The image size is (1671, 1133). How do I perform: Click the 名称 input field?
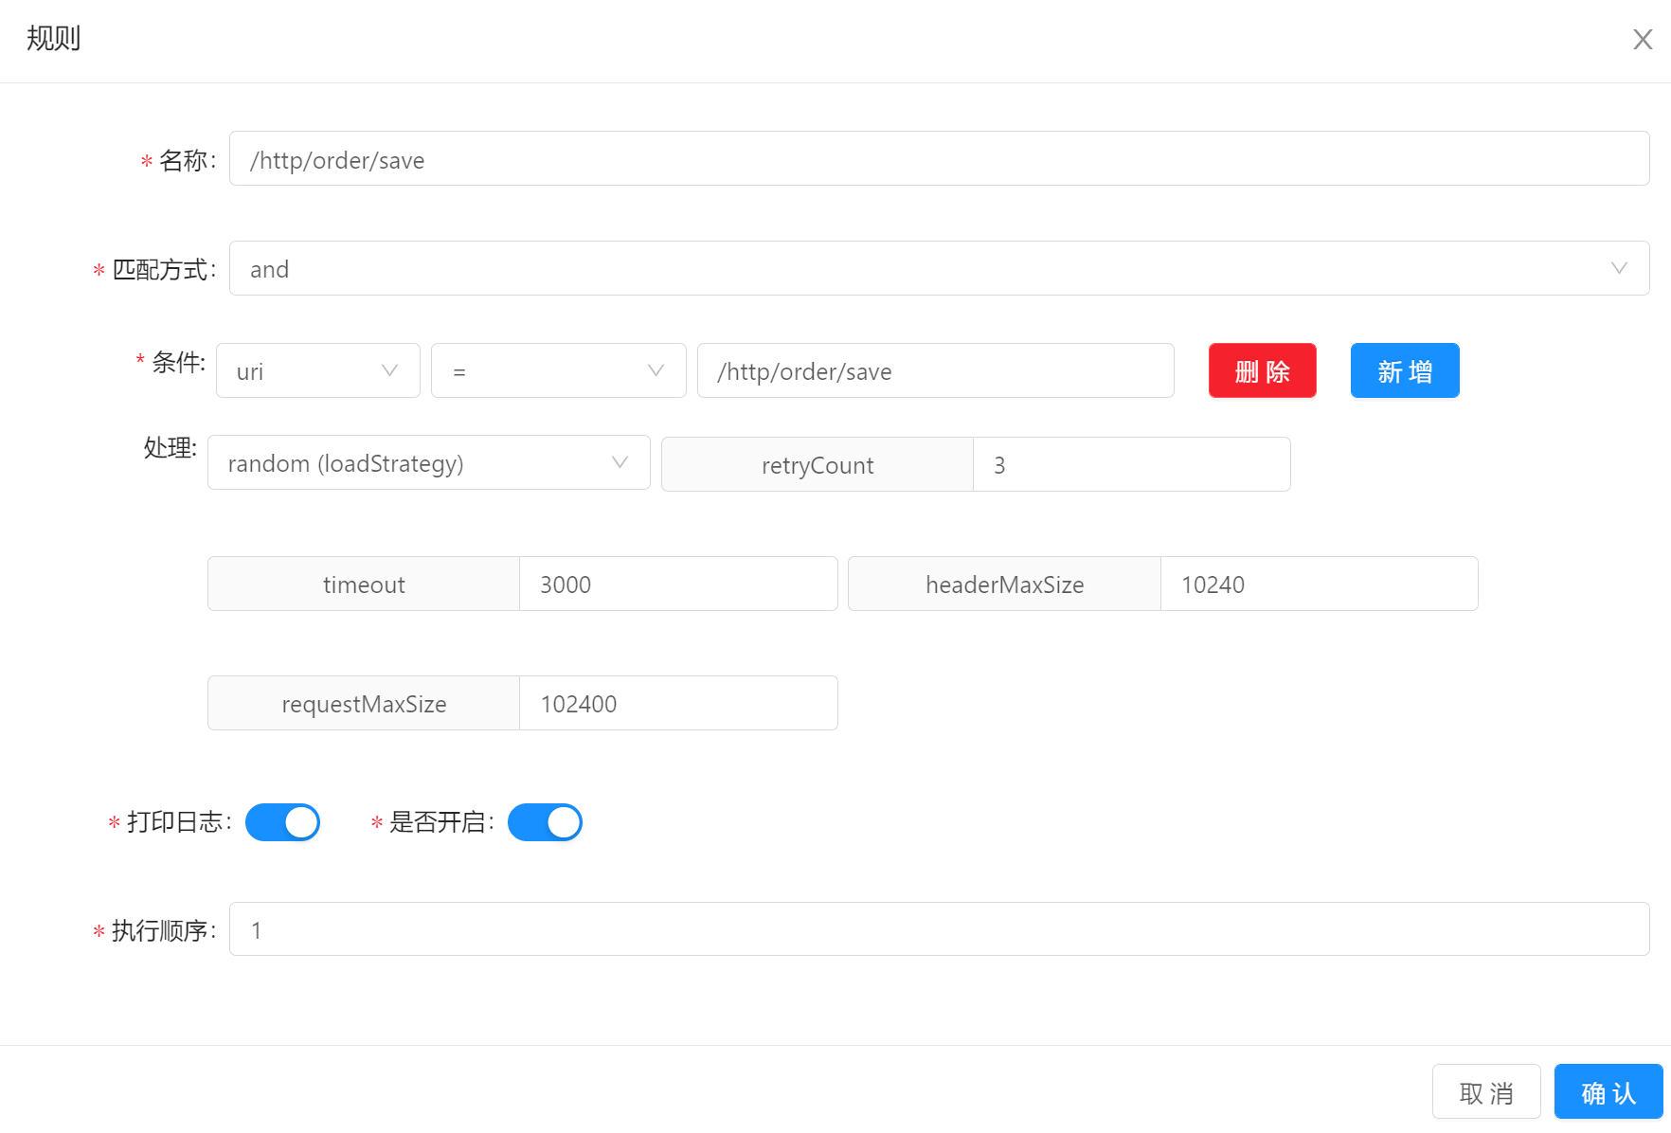coord(938,159)
